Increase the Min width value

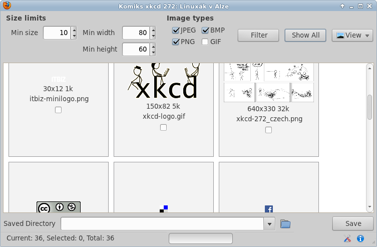tap(153, 30)
